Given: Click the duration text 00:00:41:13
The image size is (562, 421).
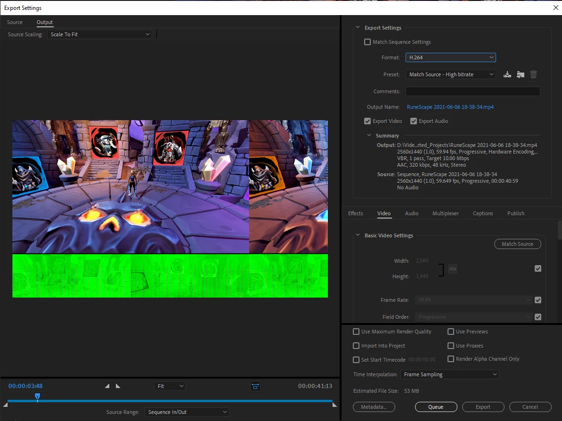Looking at the screenshot, I should click(x=315, y=386).
